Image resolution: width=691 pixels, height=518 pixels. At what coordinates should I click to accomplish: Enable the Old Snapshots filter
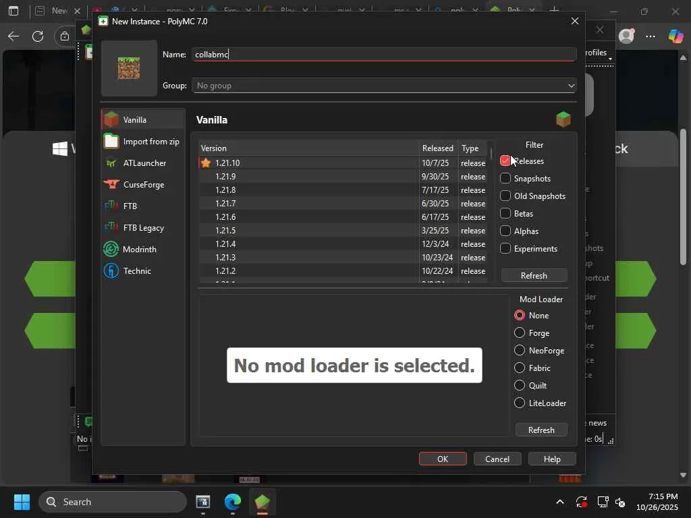pyautogui.click(x=505, y=196)
